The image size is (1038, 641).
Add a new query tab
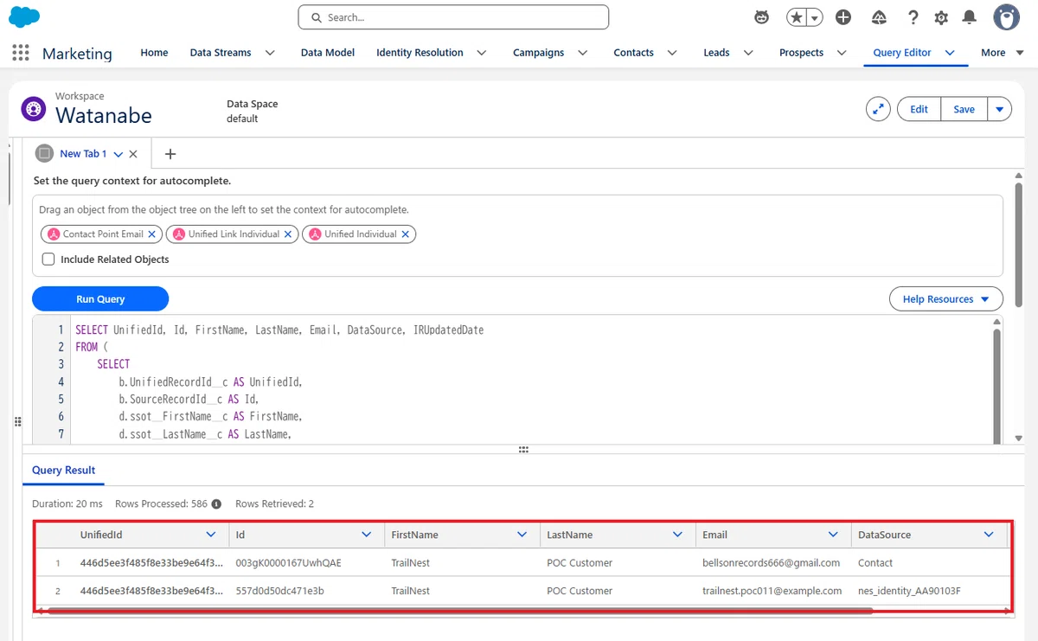pos(170,154)
